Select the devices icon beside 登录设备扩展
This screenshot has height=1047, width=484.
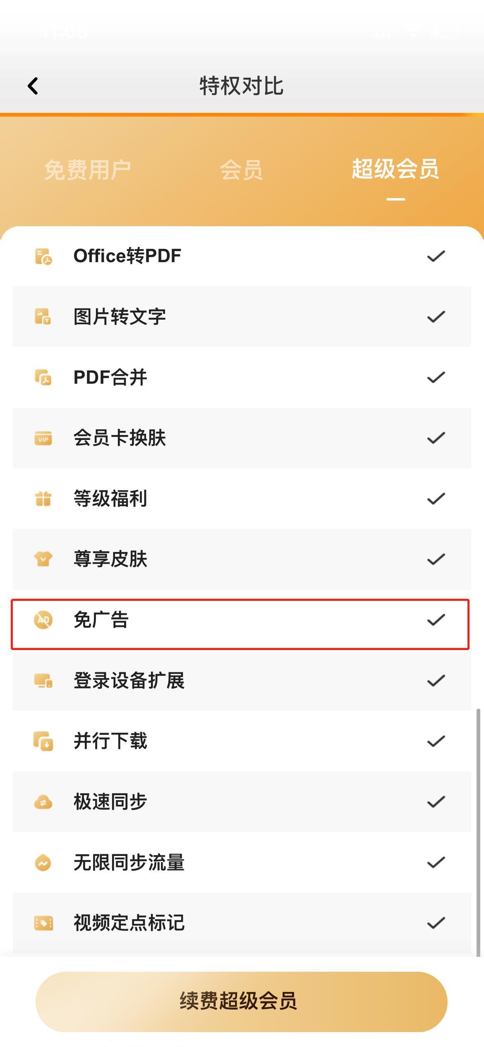(x=43, y=679)
